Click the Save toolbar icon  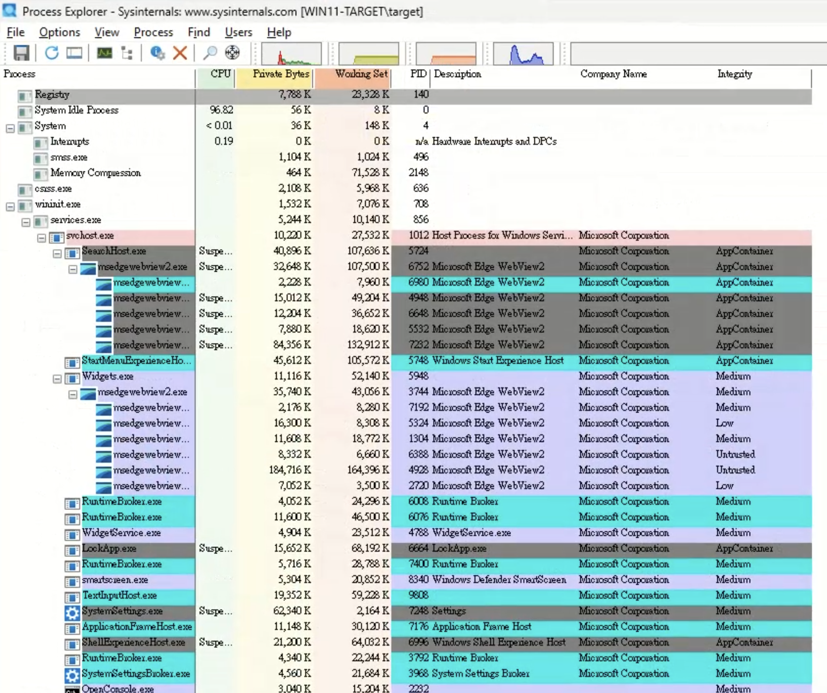pyautogui.click(x=21, y=53)
